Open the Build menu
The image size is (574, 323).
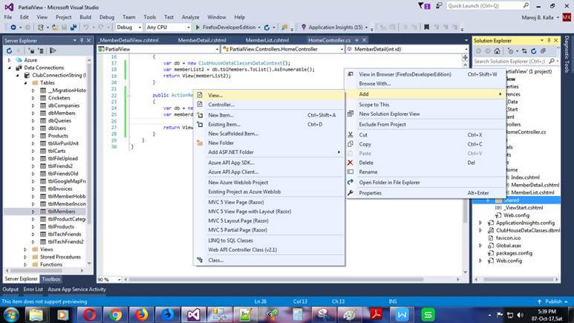[x=85, y=17]
